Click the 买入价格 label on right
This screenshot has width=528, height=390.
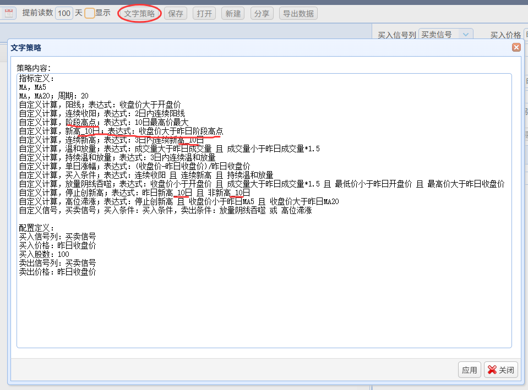click(505, 35)
